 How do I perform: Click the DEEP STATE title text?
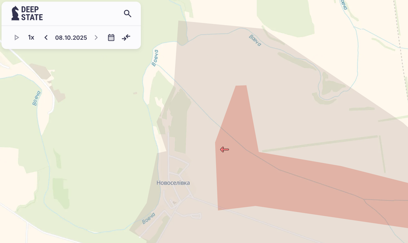click(32, 13)
